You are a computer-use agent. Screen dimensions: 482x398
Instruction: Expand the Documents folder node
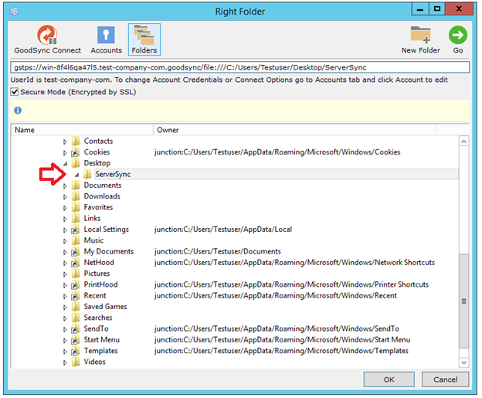pyautogui.click(x=65, y=186)
